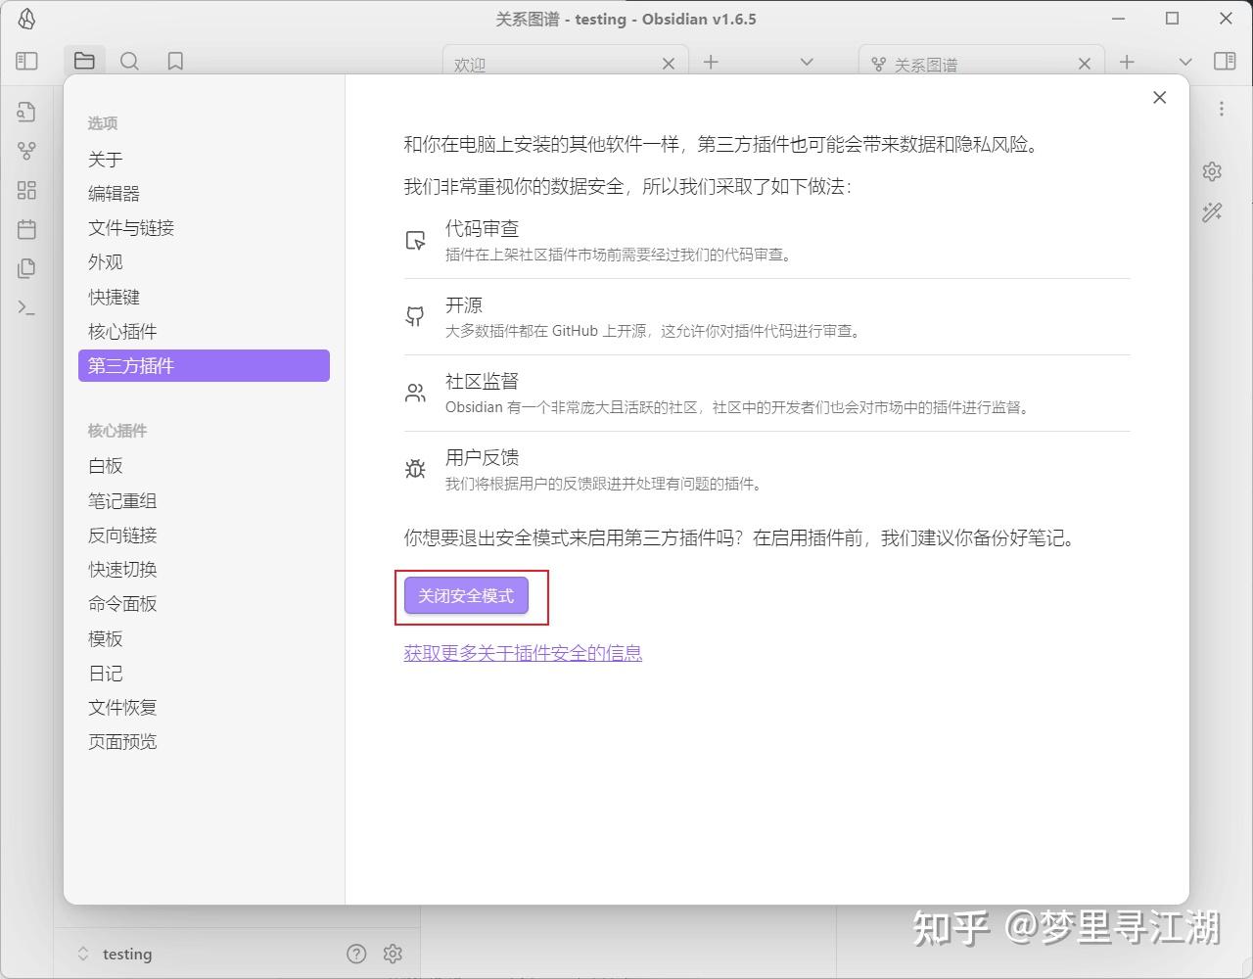1253x979 pixels.
Task: Click the duplicate note icon in left ribbon
Action: pos(26,267)
